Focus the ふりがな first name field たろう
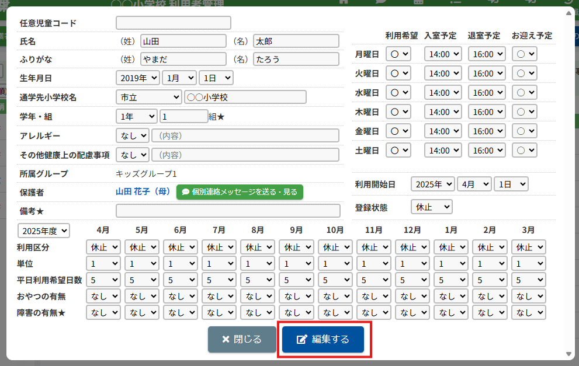This screenshot has height=366, width=579. 296,59
